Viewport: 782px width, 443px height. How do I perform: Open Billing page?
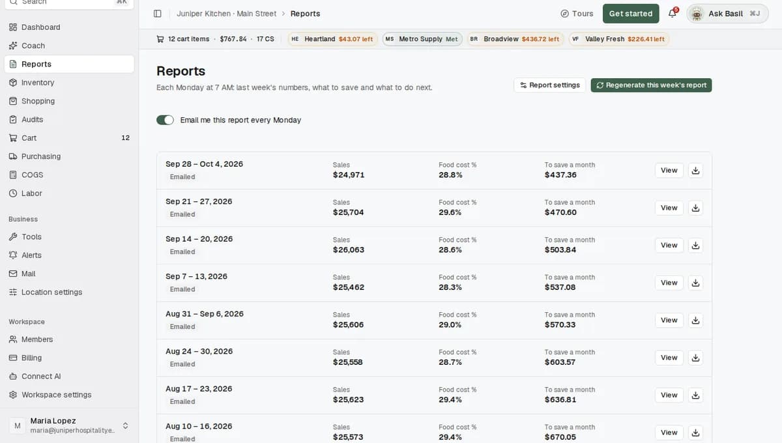[x=69, y=358]
